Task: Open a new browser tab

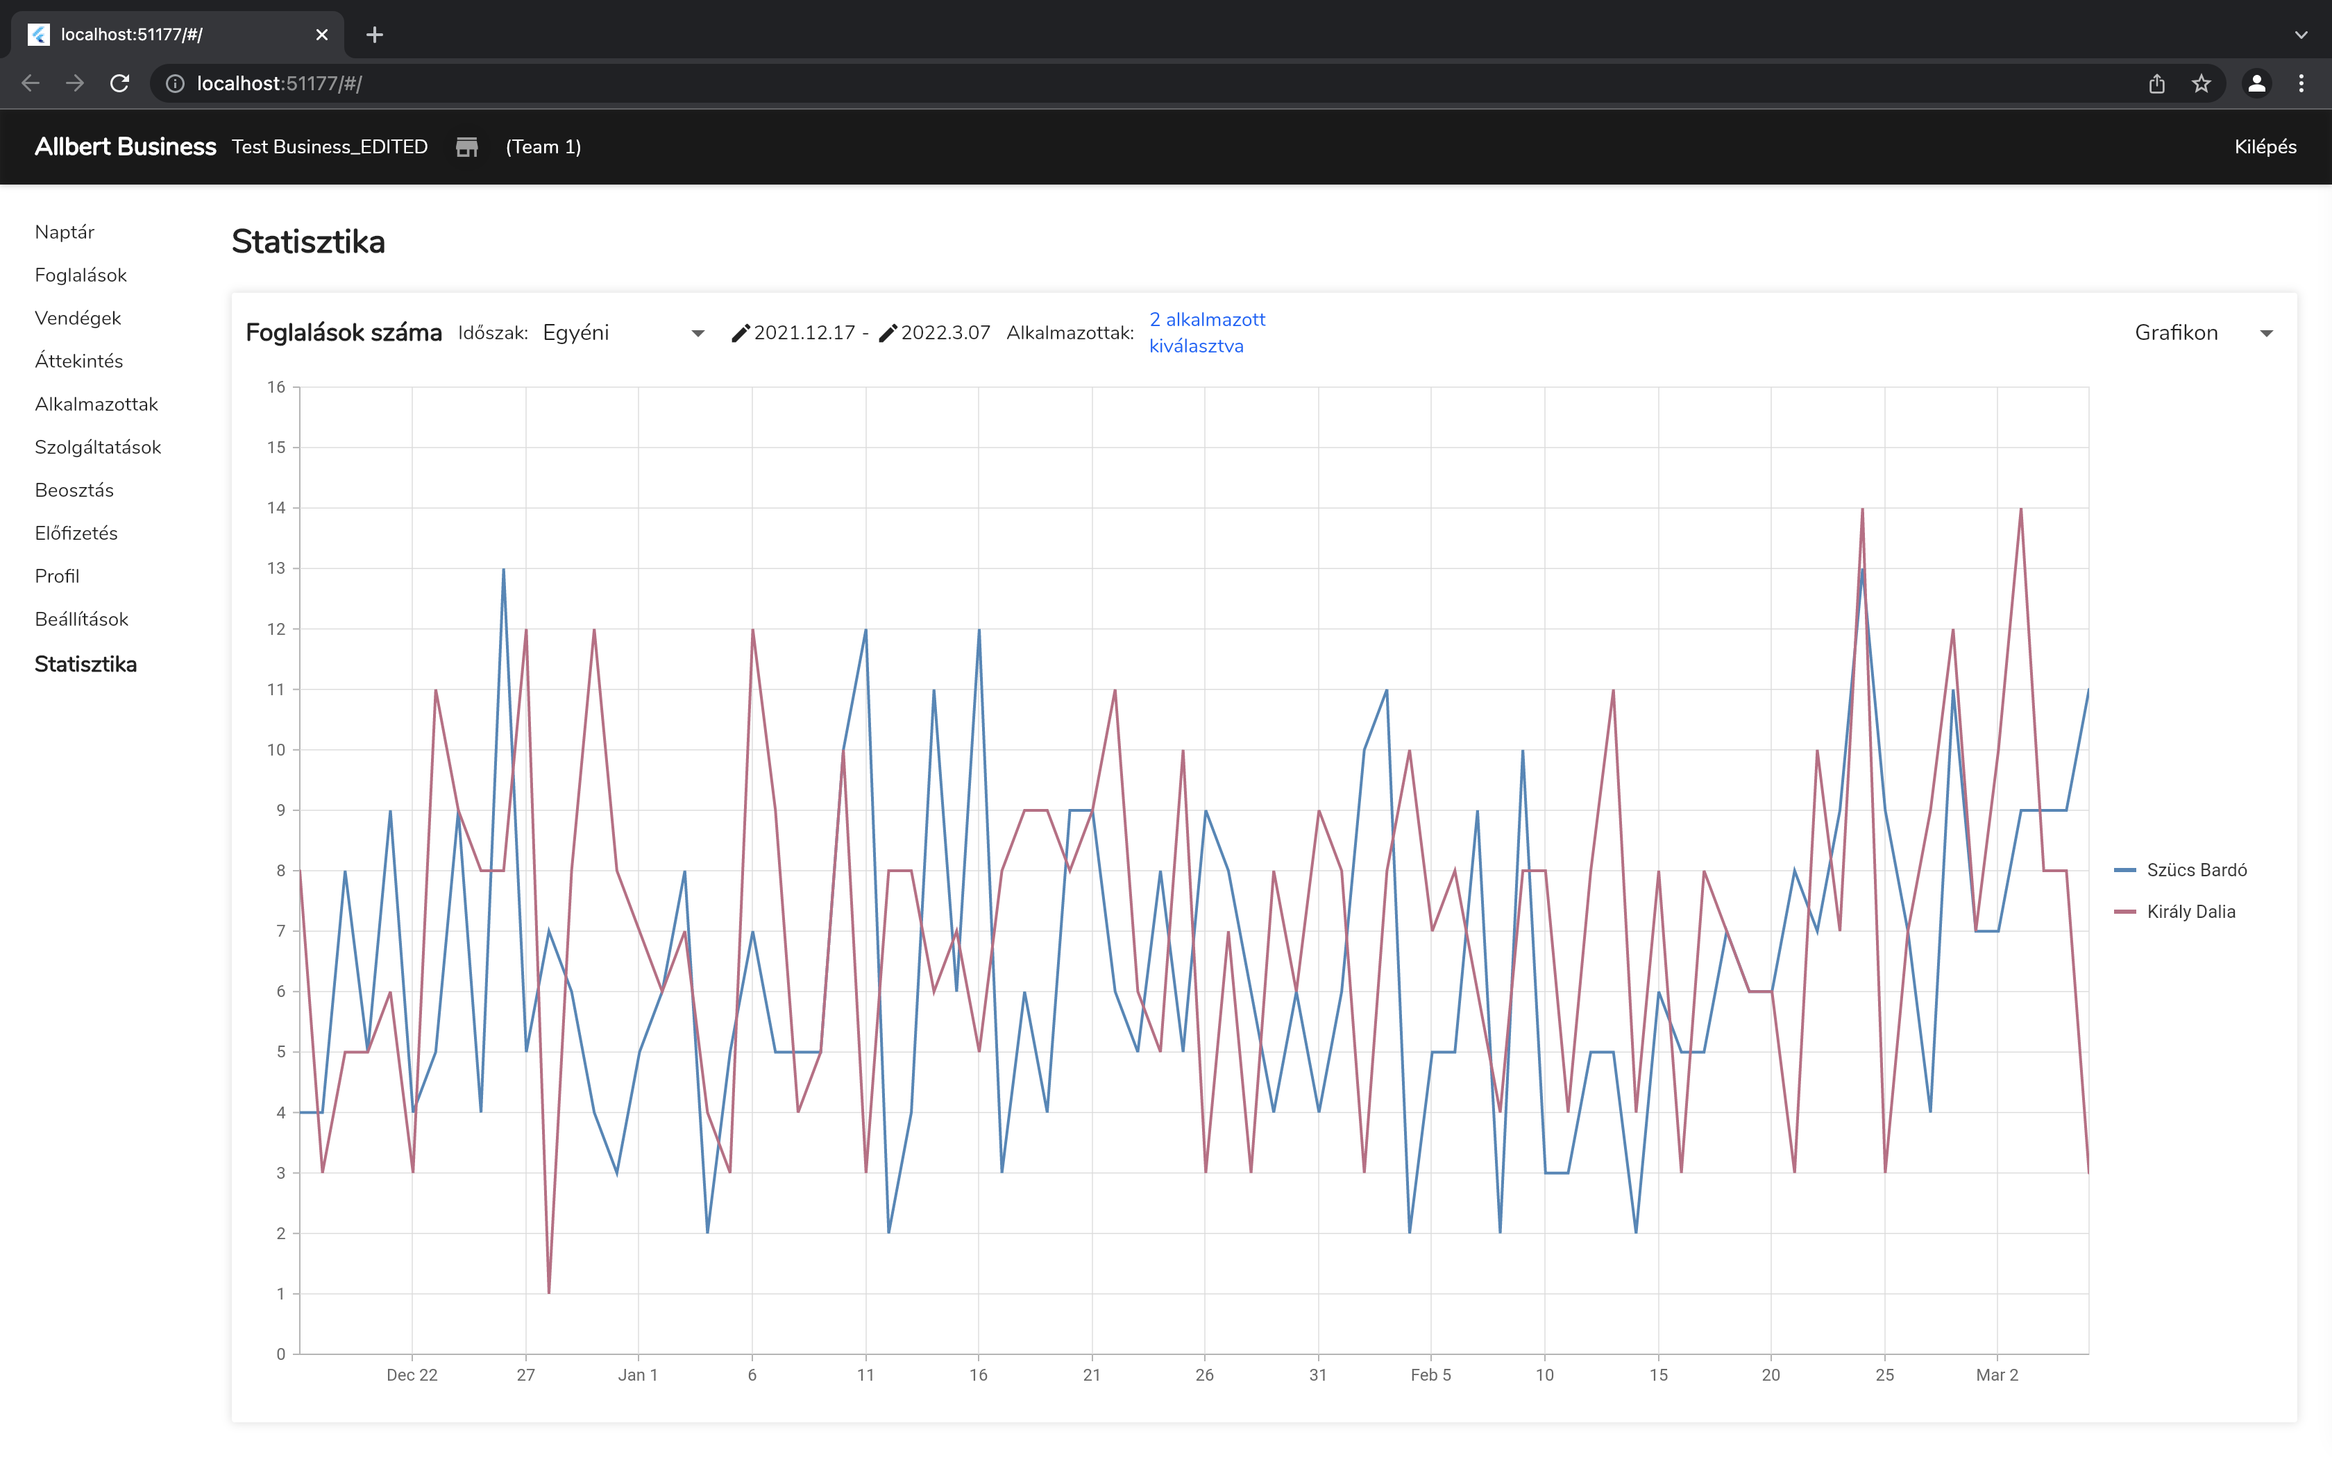Action: click(x=375, y=35)
